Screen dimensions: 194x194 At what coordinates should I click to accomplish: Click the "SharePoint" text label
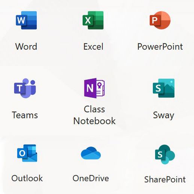pyautogui.click(x=165, y=179)
